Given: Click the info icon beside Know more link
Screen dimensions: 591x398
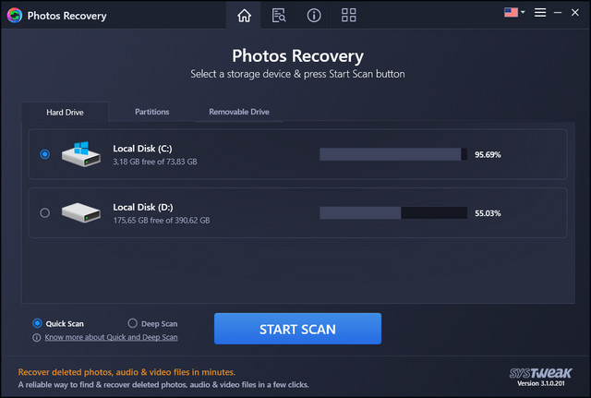Looking at the screenshot, I should pos(37,337).
